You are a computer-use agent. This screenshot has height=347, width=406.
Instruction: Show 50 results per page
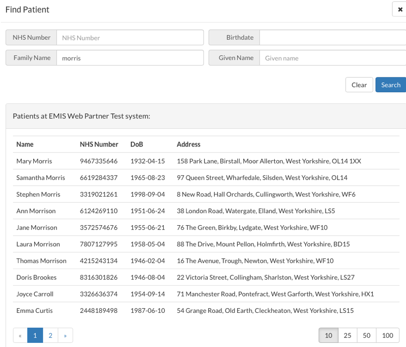tap(367, 335)
